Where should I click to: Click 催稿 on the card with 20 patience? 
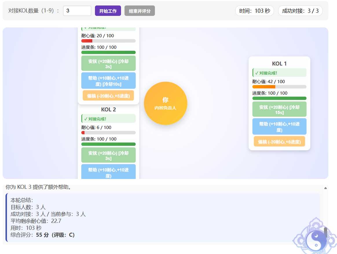pyautogui.click(x=108, y=96)
